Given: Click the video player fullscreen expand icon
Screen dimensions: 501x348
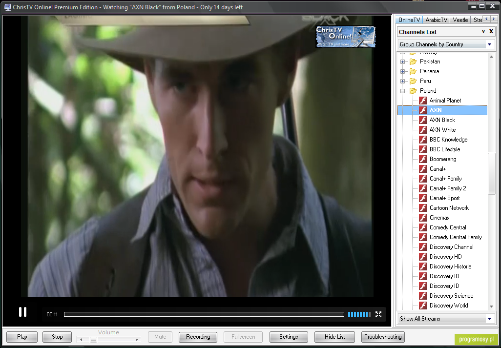Looking at the screenshot, I should point(378,314).
